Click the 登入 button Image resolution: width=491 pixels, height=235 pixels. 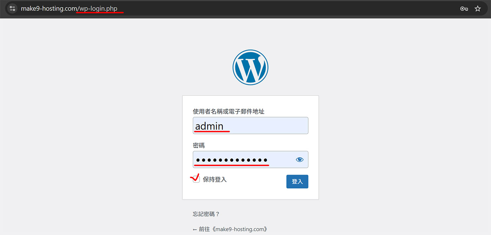pyautogui.click(x=297, y=181)
